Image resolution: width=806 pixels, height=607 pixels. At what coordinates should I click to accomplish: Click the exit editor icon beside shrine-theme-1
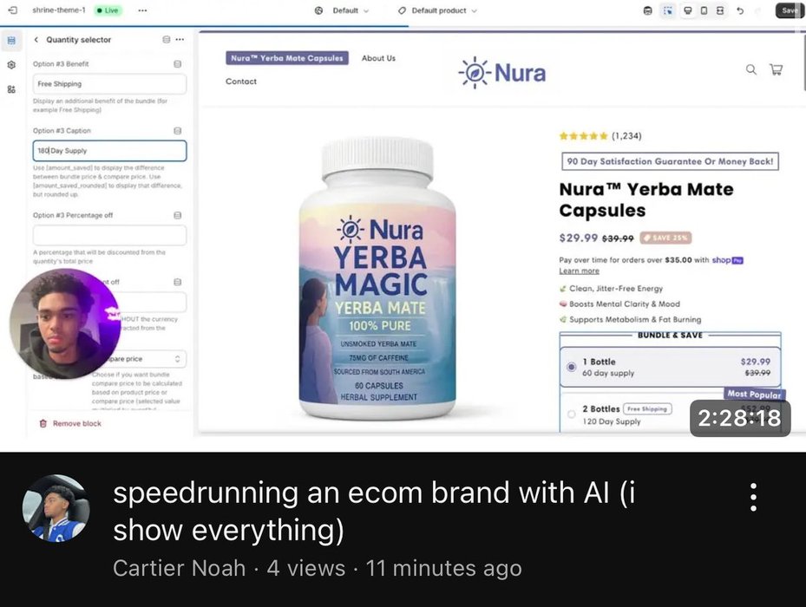coord(13,10)
